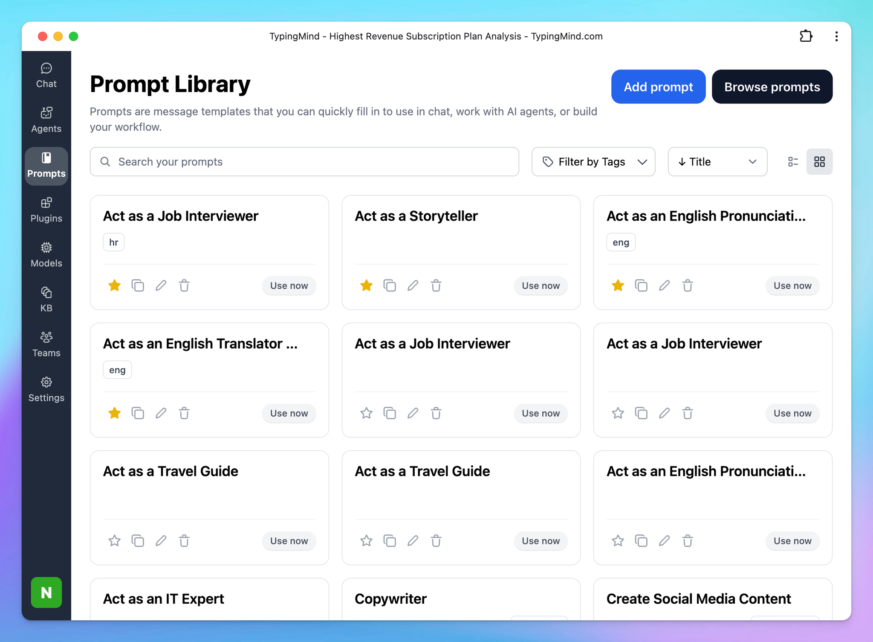This screenshot has width=873, height=642.
Task: Open the KB knowledge base page
Action: pyautogui.click(x=46, y=299)
